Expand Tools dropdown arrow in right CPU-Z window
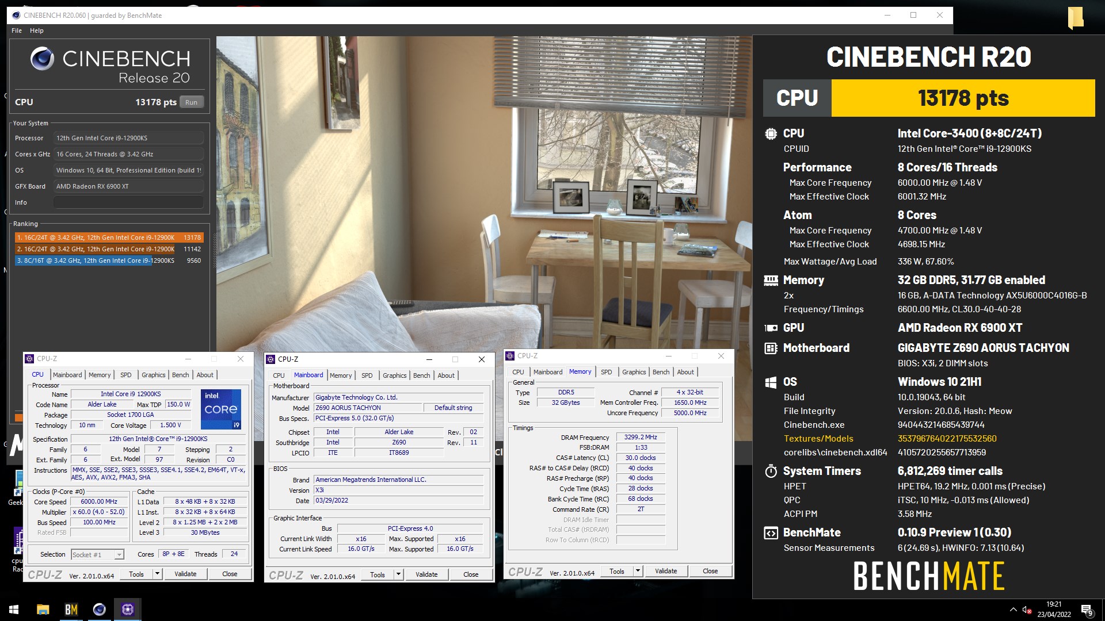Screen dimensions: 1105x621 pyautogui.click(x=638, y=571)
